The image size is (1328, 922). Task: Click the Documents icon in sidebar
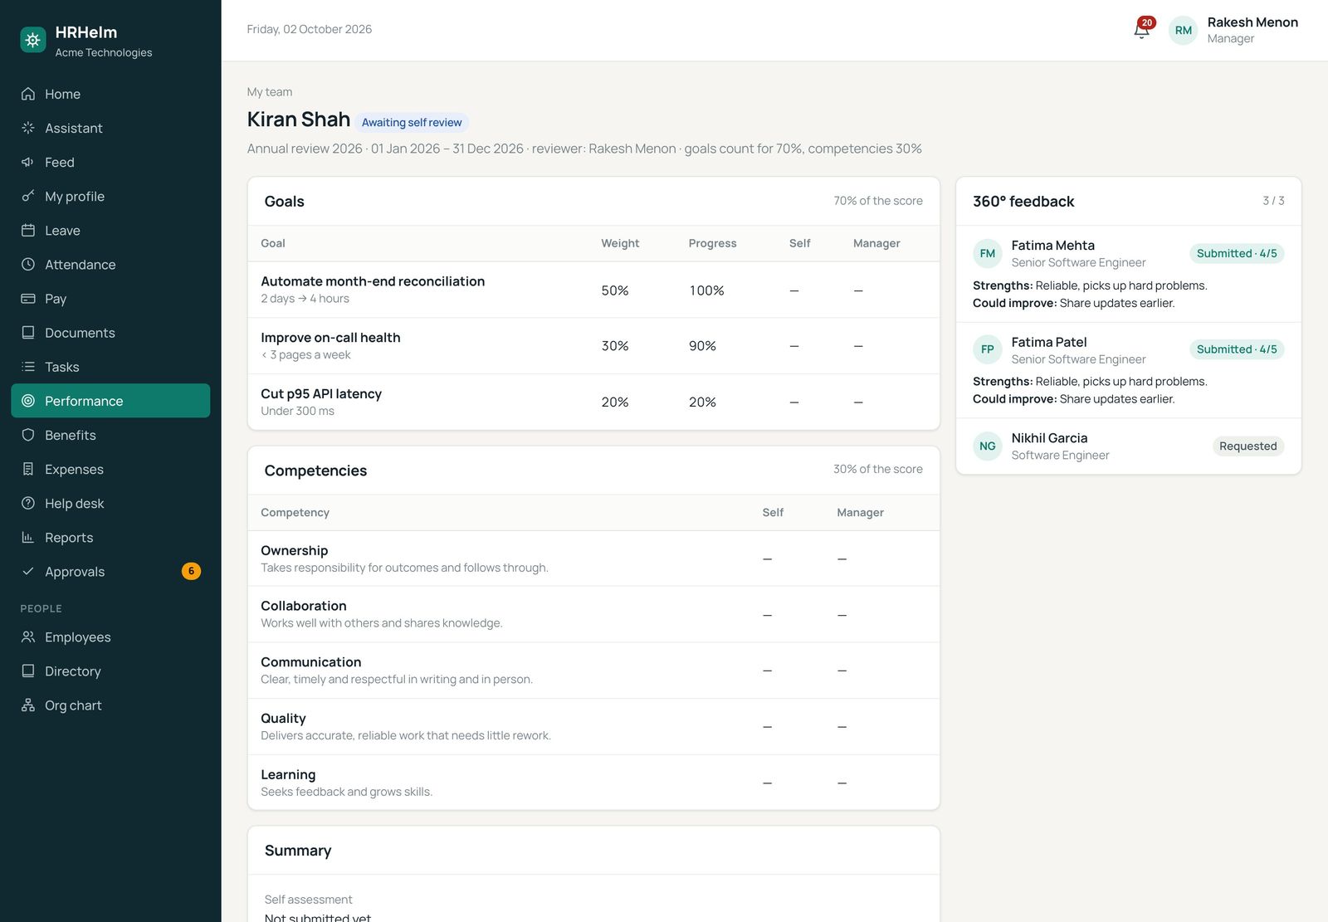click(x=28, y=332)
